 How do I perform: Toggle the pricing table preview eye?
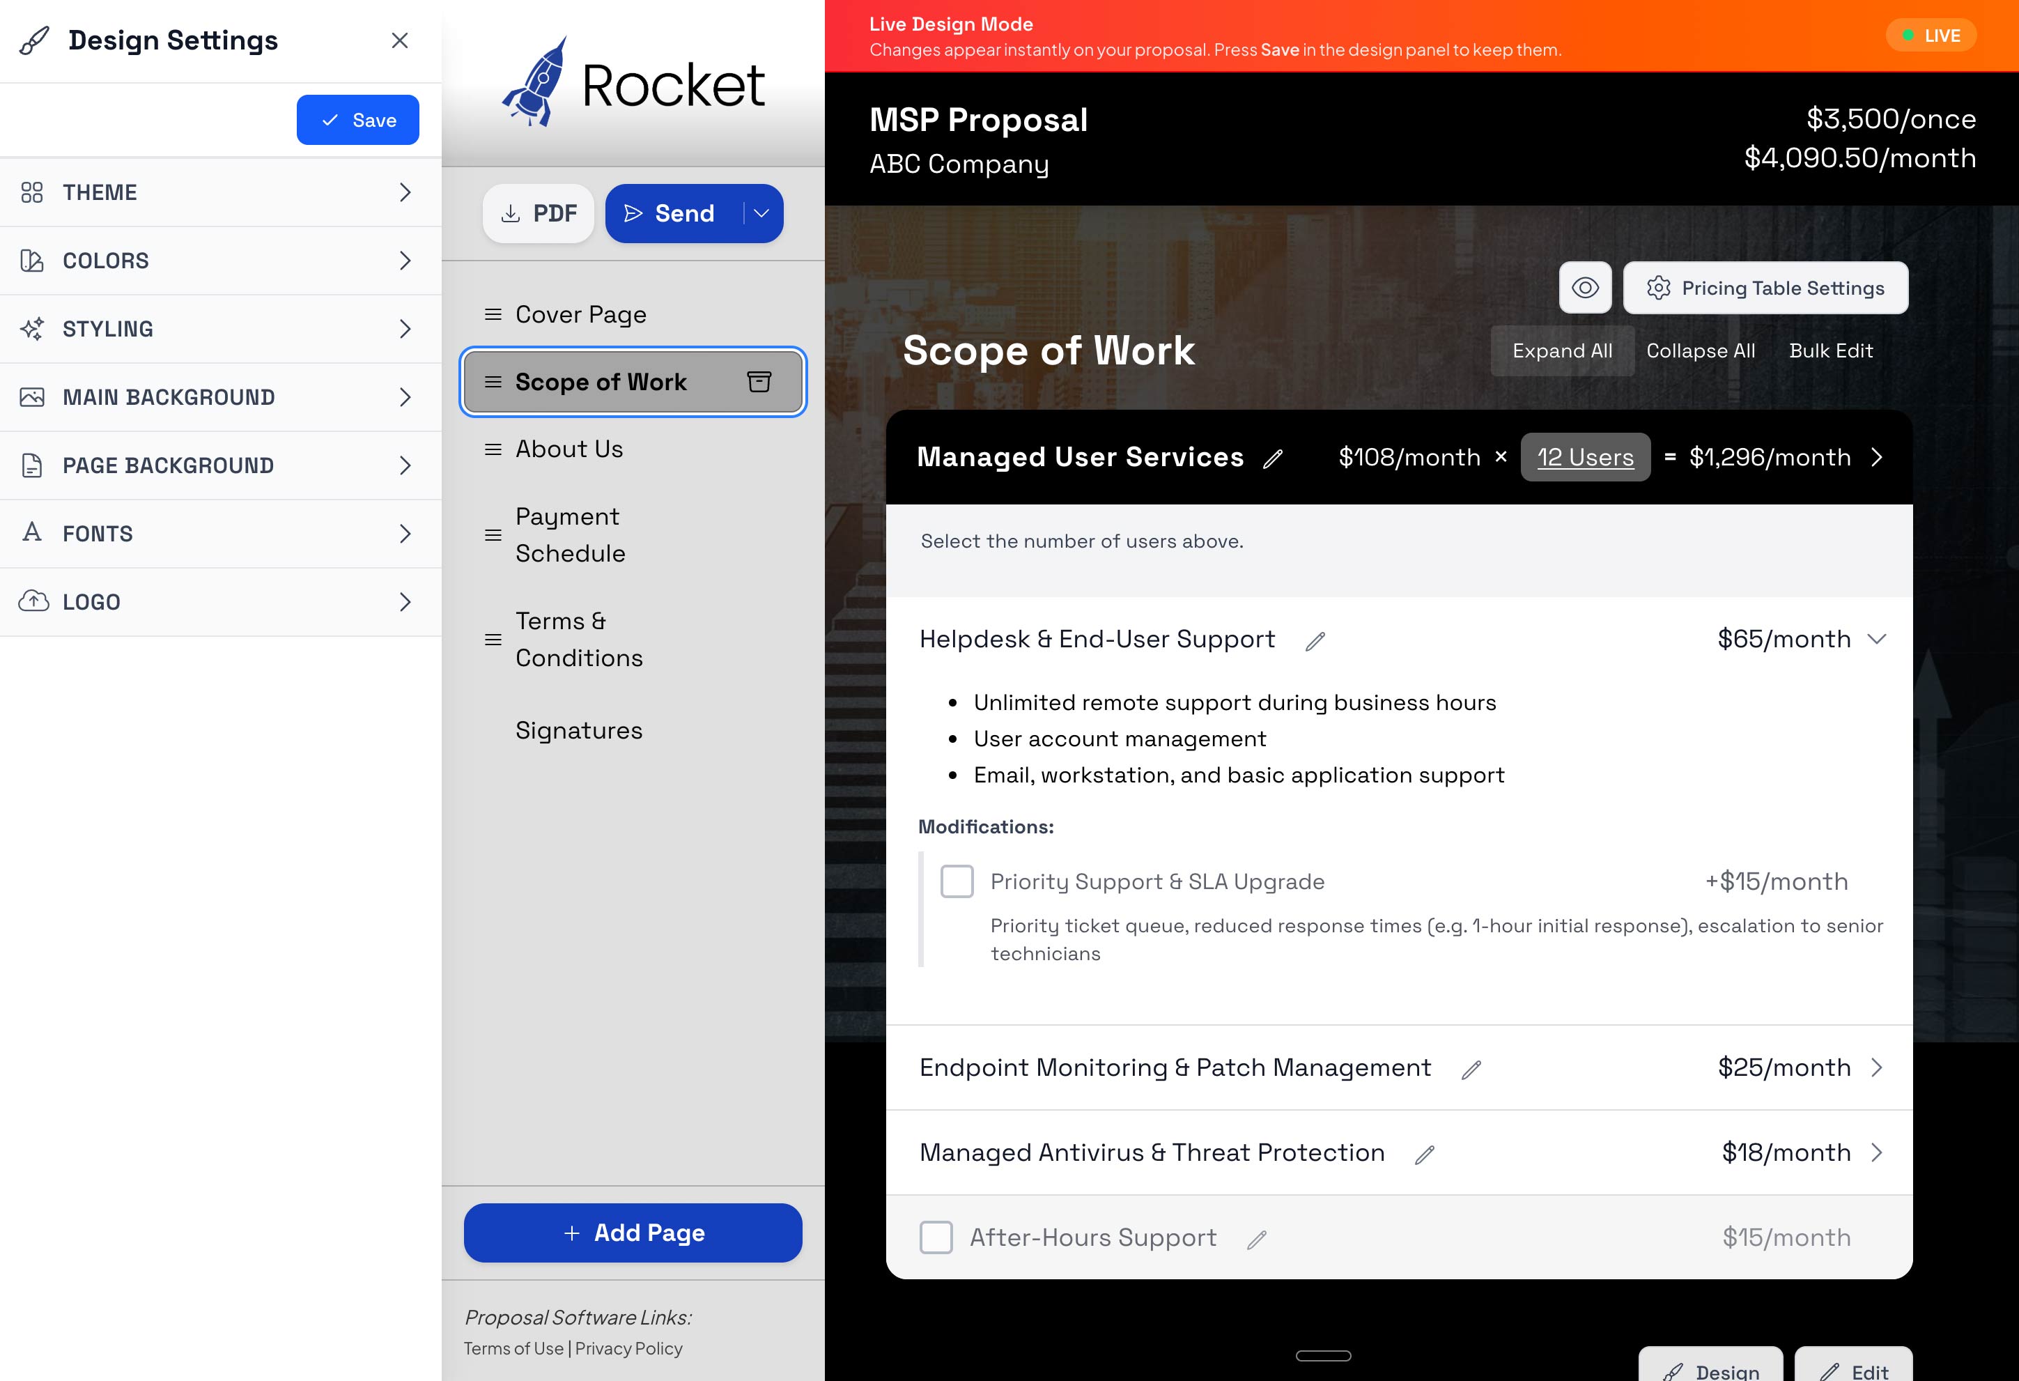point(1585,288)
